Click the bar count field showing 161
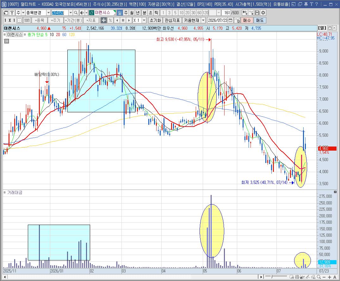This screenshot has height=281, width=340. click(226, 13)
